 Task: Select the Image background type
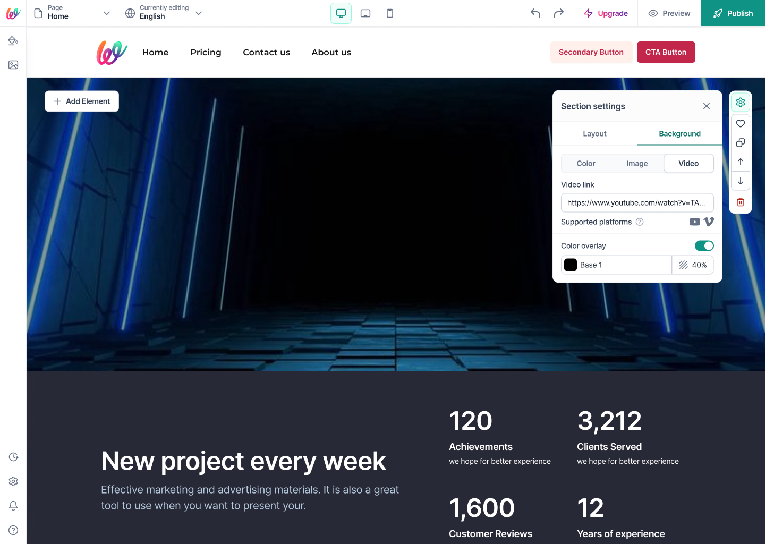[x=637, y=164]
